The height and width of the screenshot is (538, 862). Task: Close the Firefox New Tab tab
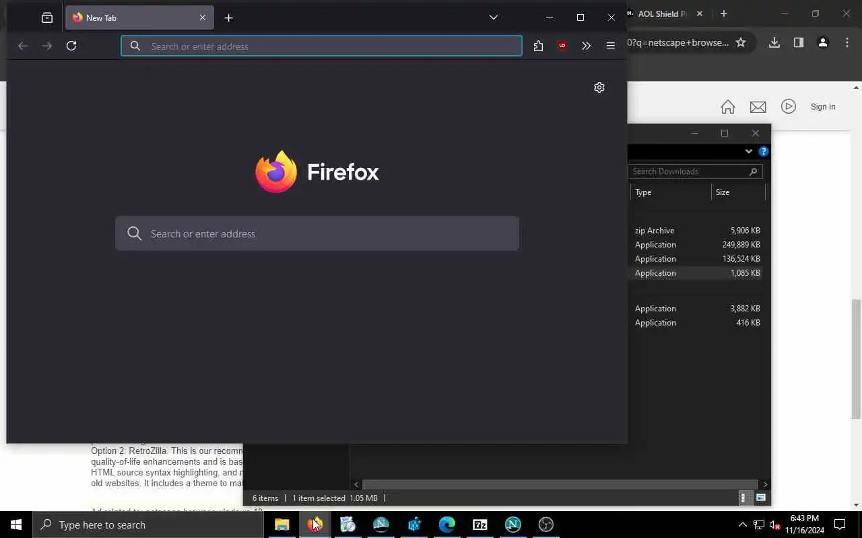[x=202, y=17]
